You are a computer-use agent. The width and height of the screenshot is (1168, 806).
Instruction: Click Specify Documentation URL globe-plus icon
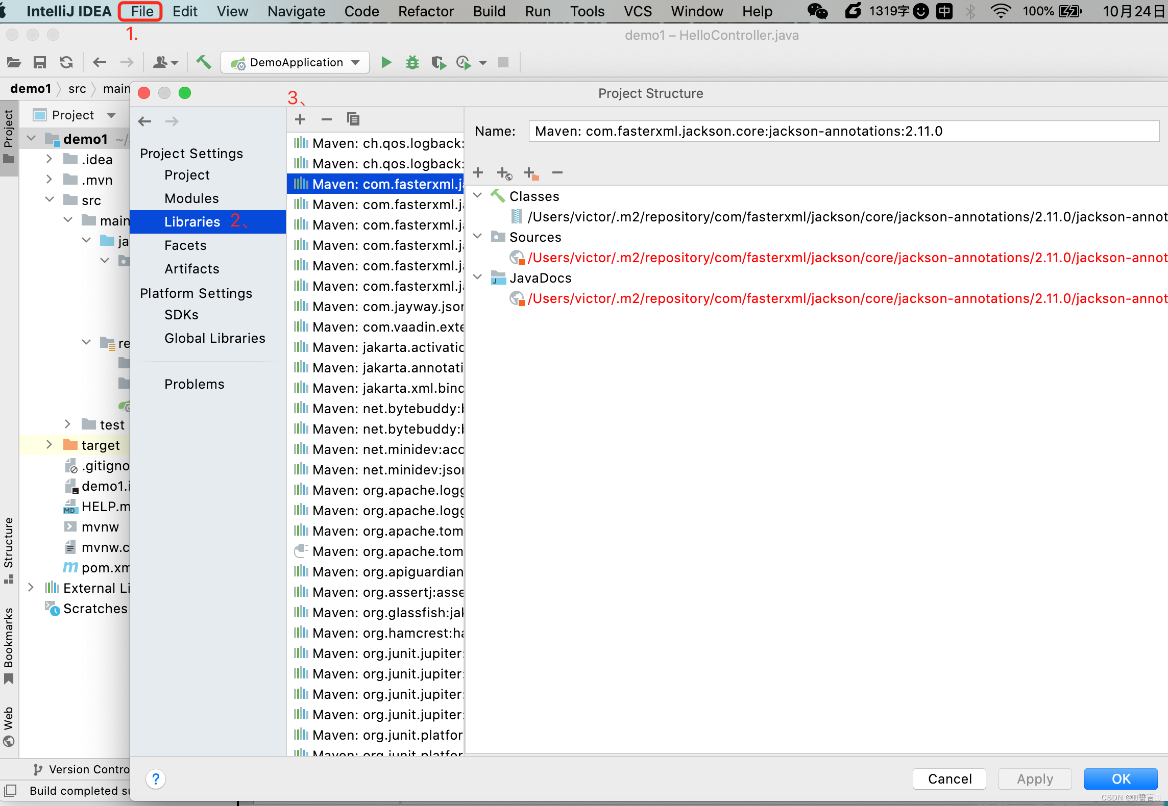click(504, 173)
